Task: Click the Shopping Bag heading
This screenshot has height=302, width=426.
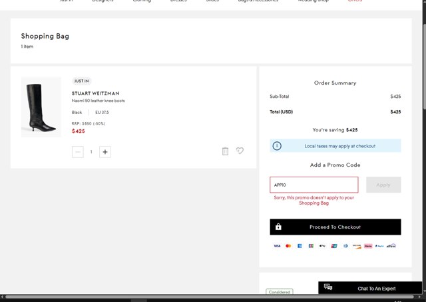Action: tap(45, 36)
